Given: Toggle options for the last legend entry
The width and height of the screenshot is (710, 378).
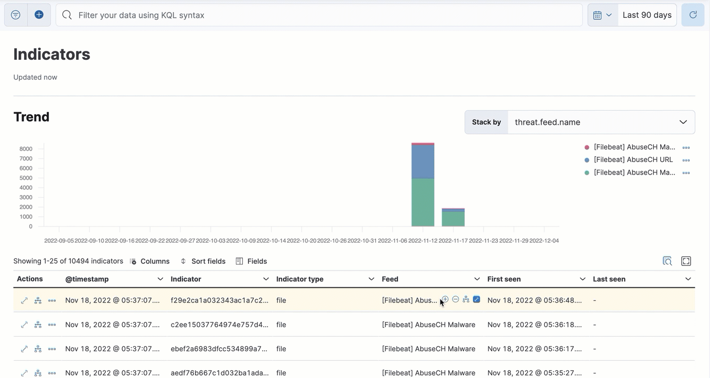Looking at the screenshot, I should tap(686, 172).
